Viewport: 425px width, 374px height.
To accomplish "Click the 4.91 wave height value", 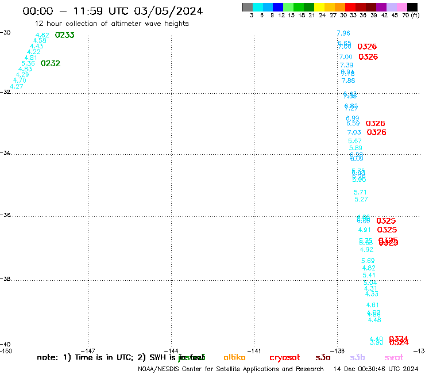I will click(x=364, y=230).
